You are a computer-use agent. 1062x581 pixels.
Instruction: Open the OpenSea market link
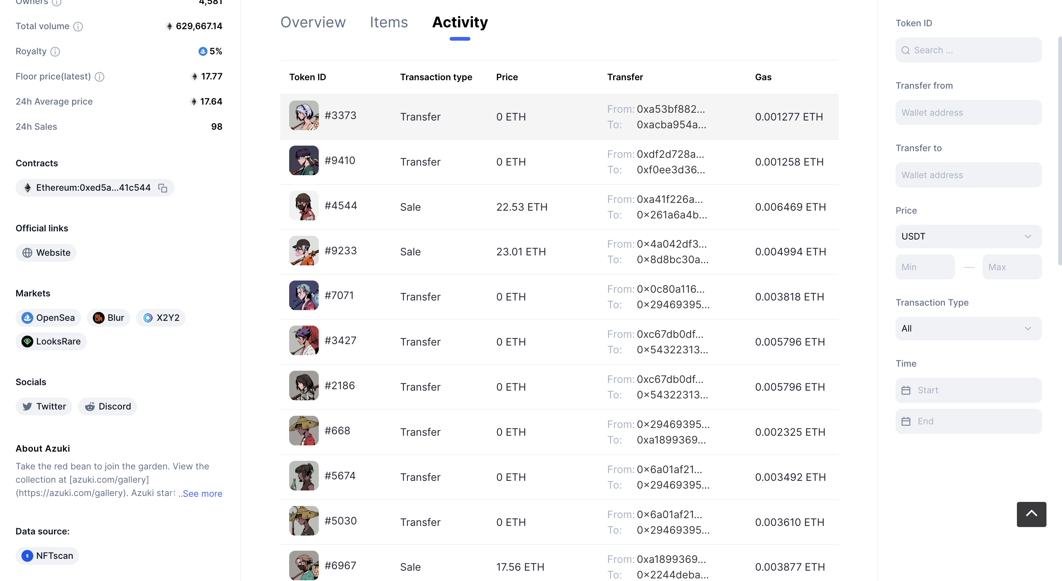(48, 318)
